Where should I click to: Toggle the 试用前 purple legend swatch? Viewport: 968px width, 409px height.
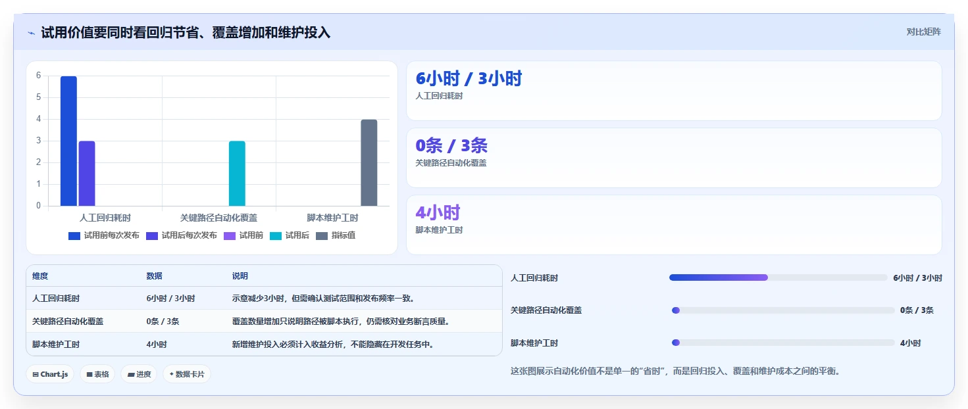230,235
